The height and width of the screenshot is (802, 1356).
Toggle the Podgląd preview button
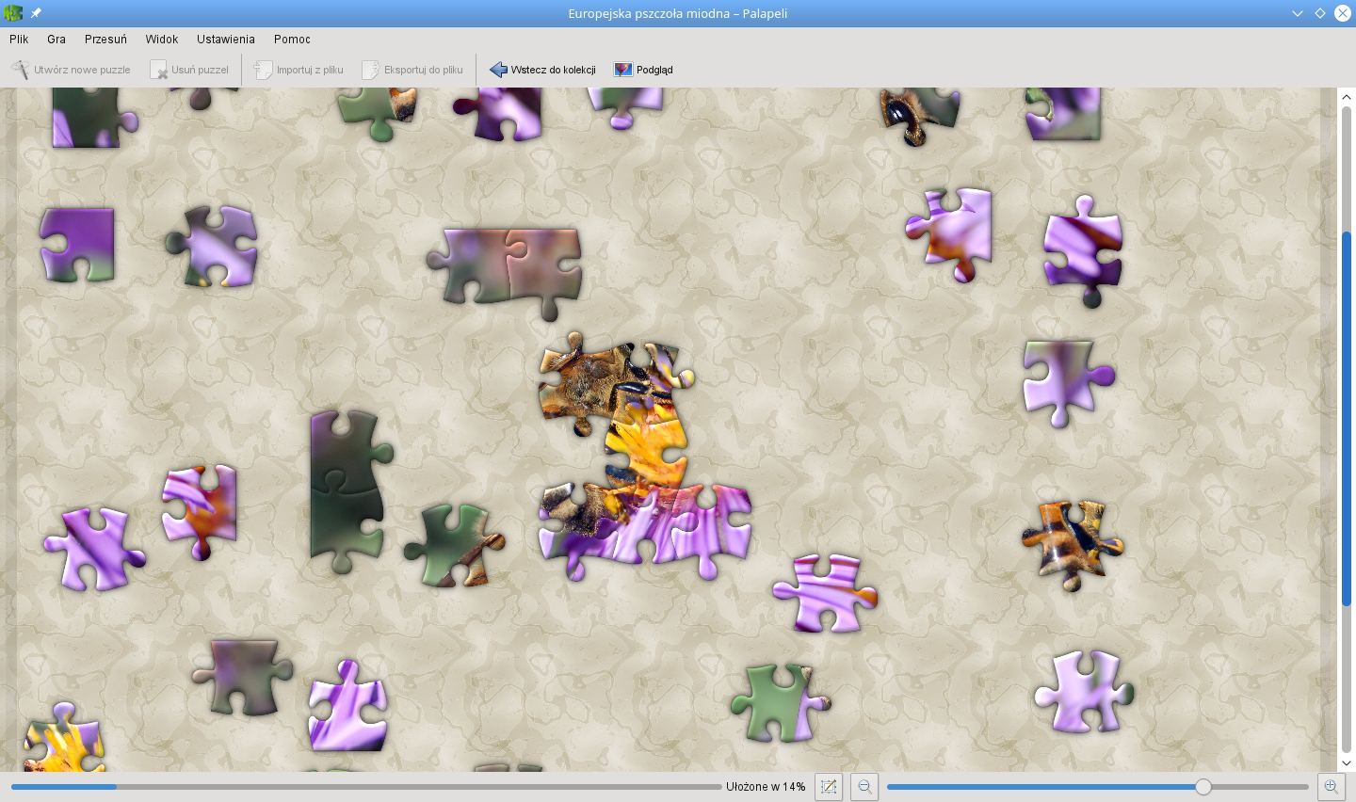(644, 70)
